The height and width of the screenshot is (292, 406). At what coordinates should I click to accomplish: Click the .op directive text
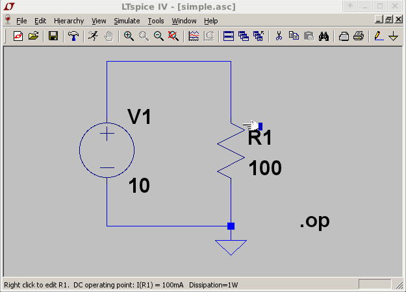click(314, 221)
